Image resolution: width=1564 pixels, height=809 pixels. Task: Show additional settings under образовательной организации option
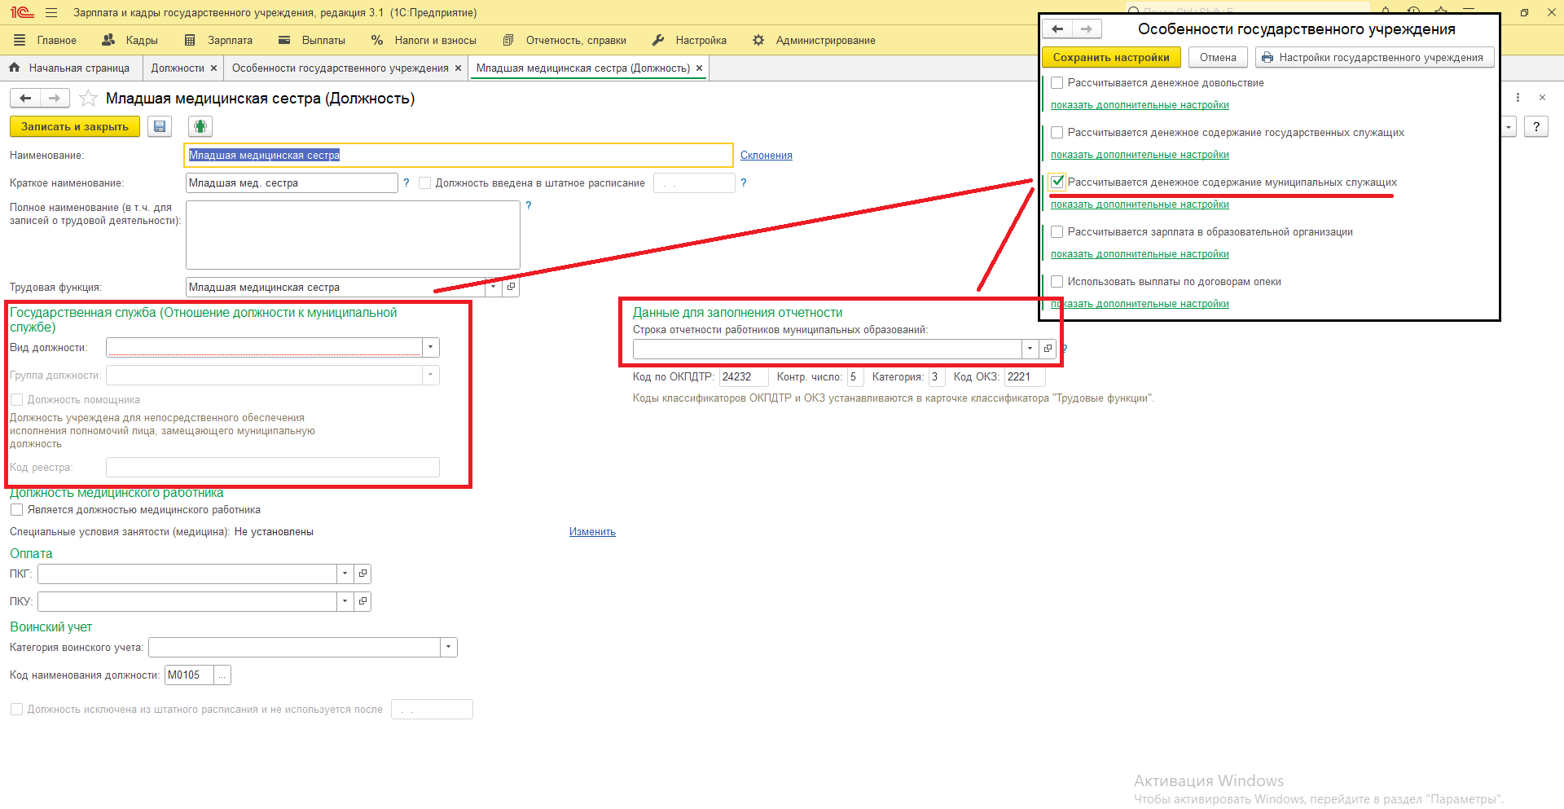(1140, 254)
